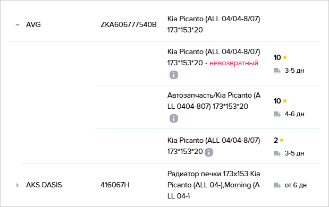
Task: Click the AVG brand name
Action: 33,25
